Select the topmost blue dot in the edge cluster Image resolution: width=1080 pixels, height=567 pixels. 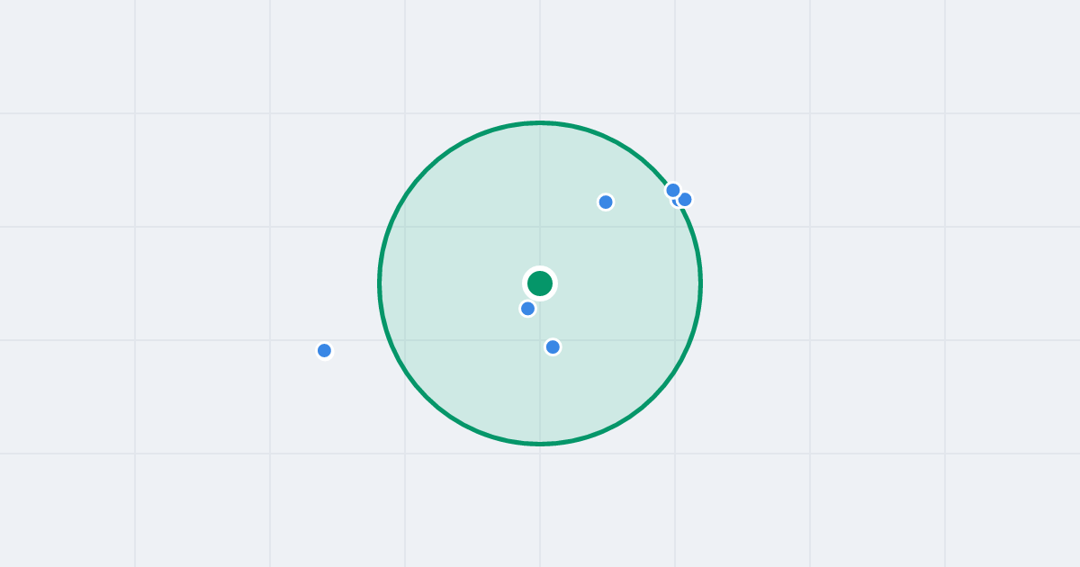click(x=673, y=190)
